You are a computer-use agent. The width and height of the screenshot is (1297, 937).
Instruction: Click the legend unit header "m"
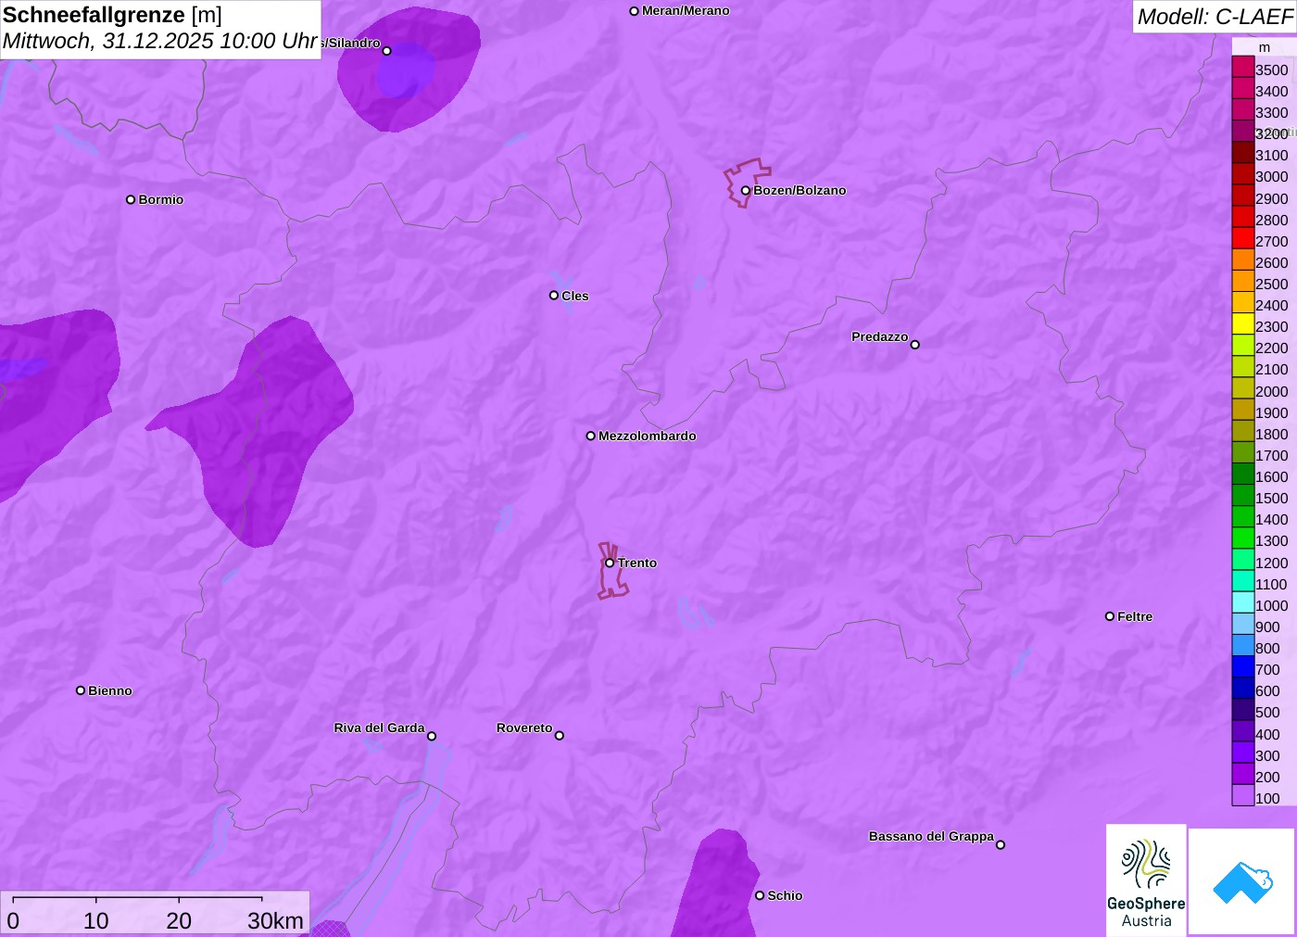(1265, 47)
